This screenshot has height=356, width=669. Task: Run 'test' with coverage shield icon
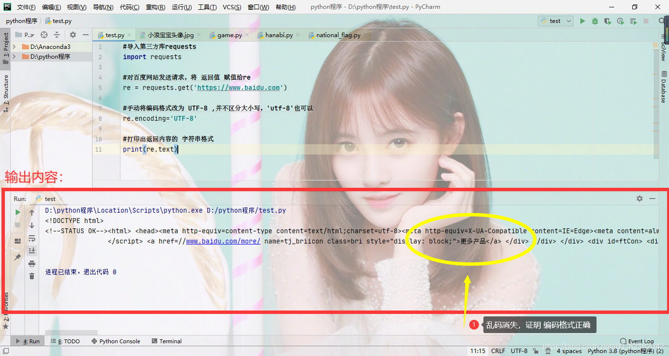pos(608,21)
